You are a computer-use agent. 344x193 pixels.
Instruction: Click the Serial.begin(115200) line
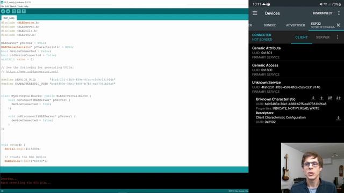point(23,149)
